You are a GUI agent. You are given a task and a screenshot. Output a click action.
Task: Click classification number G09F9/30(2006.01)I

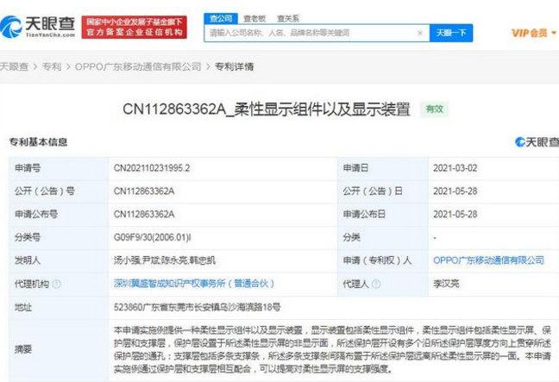[152, 238]
